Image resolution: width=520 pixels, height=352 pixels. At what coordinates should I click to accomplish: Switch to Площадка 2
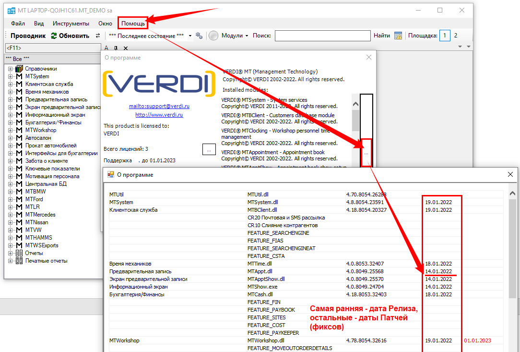(x=456, y=36)
